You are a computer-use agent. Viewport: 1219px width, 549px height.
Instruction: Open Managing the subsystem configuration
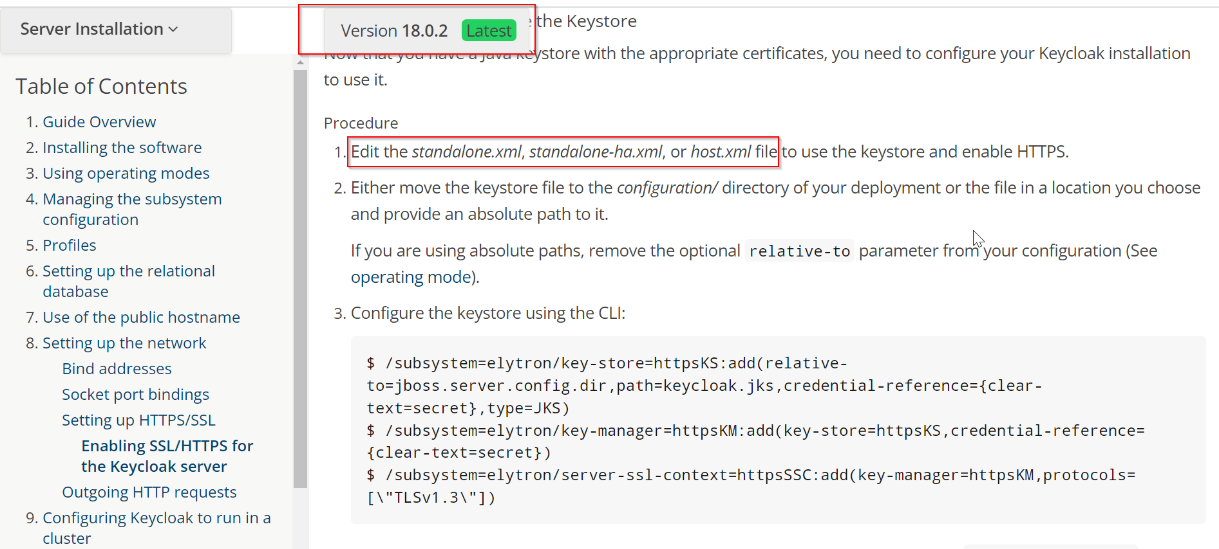132,209
